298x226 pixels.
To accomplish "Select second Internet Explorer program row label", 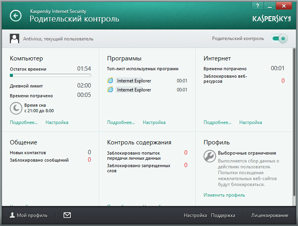I will pyautogui.click(x=134, y=89).
